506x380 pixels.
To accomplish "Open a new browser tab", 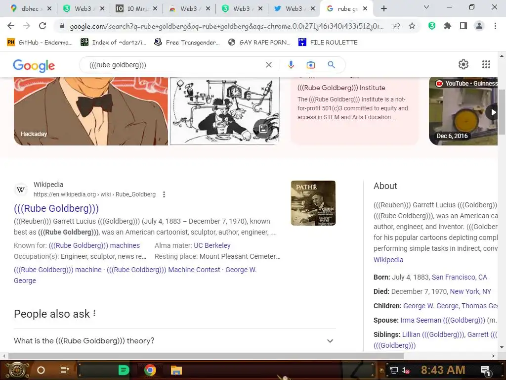I will coord(383,9).
